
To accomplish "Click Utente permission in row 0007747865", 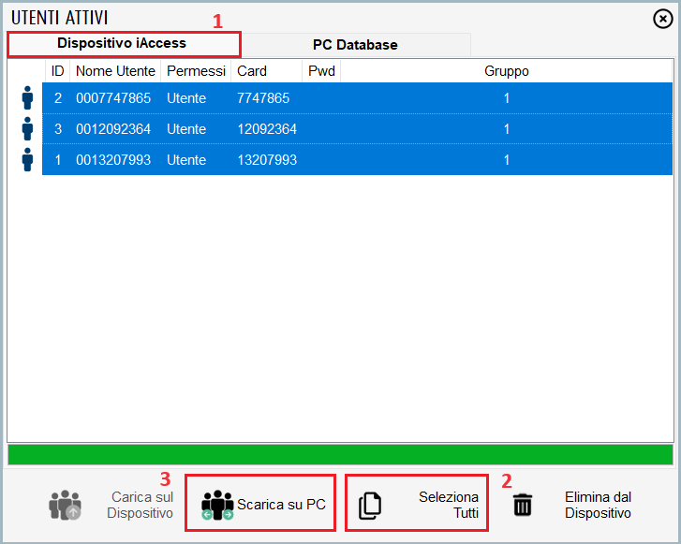I will [186, 98].
